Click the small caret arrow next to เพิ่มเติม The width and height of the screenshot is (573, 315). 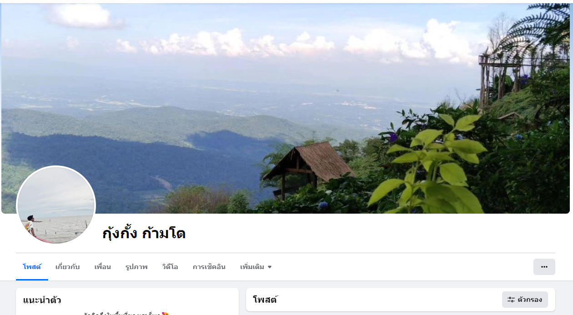(x=269, y=267)
